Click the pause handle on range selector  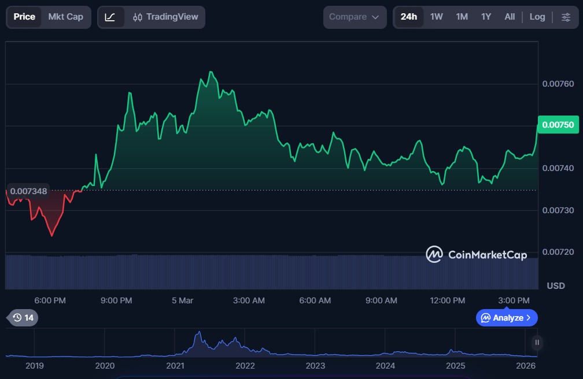(x=537, y=343)
